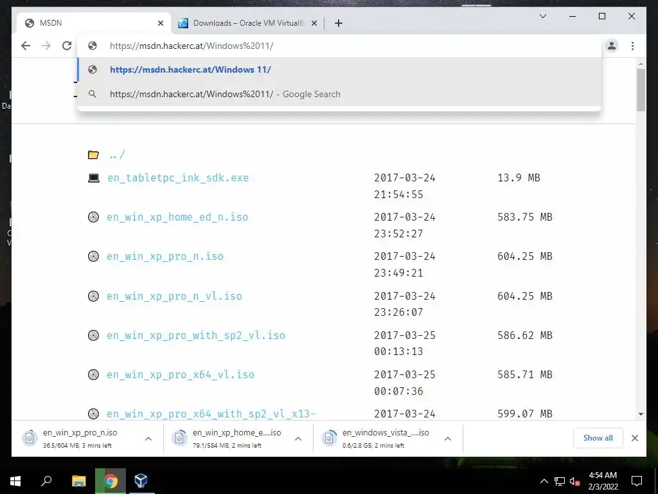Click the 13.9 MB size value
Image resolution: width=658 pixels, height=494 pixels.
[519, 178]
